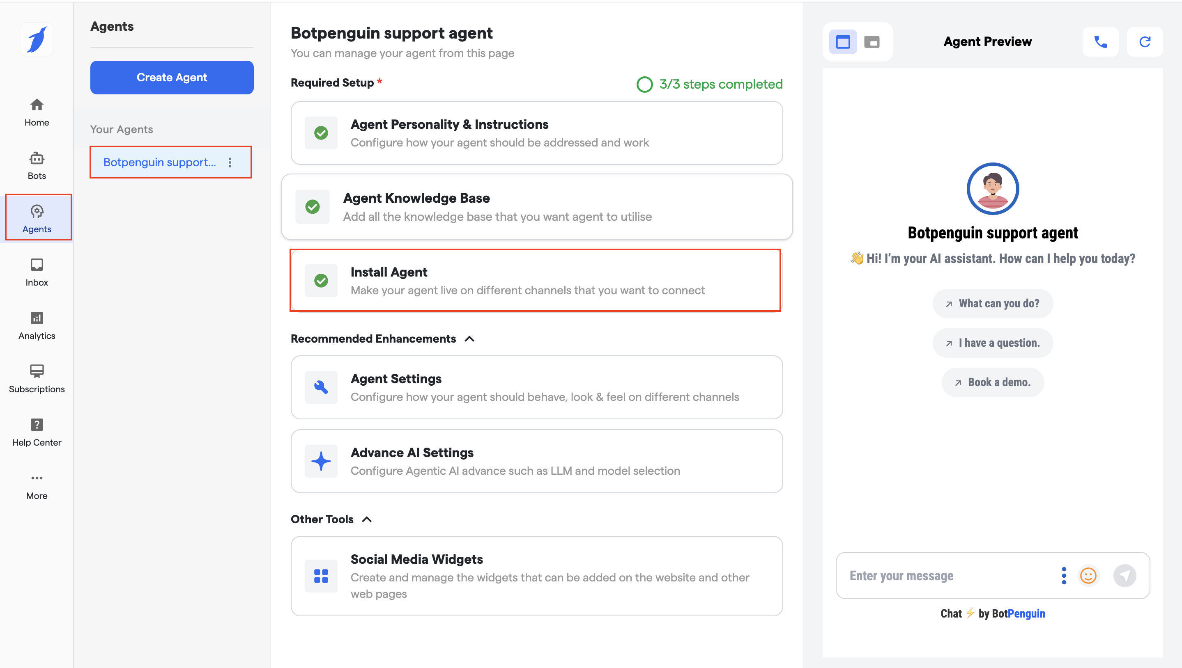This screenshot has width=1182, height=668.
Task: Go to Bots in the sidebar
Action: [x=37, y=166]
